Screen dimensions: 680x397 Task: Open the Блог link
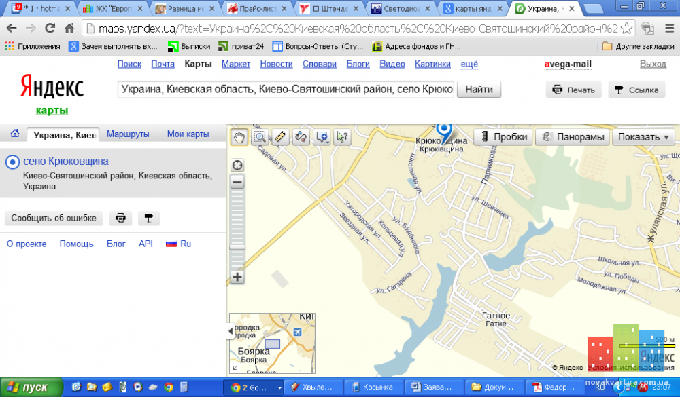pyautogui.click(x=116, y=244)
